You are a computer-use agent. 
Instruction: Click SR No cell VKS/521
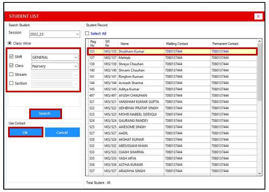110,102
